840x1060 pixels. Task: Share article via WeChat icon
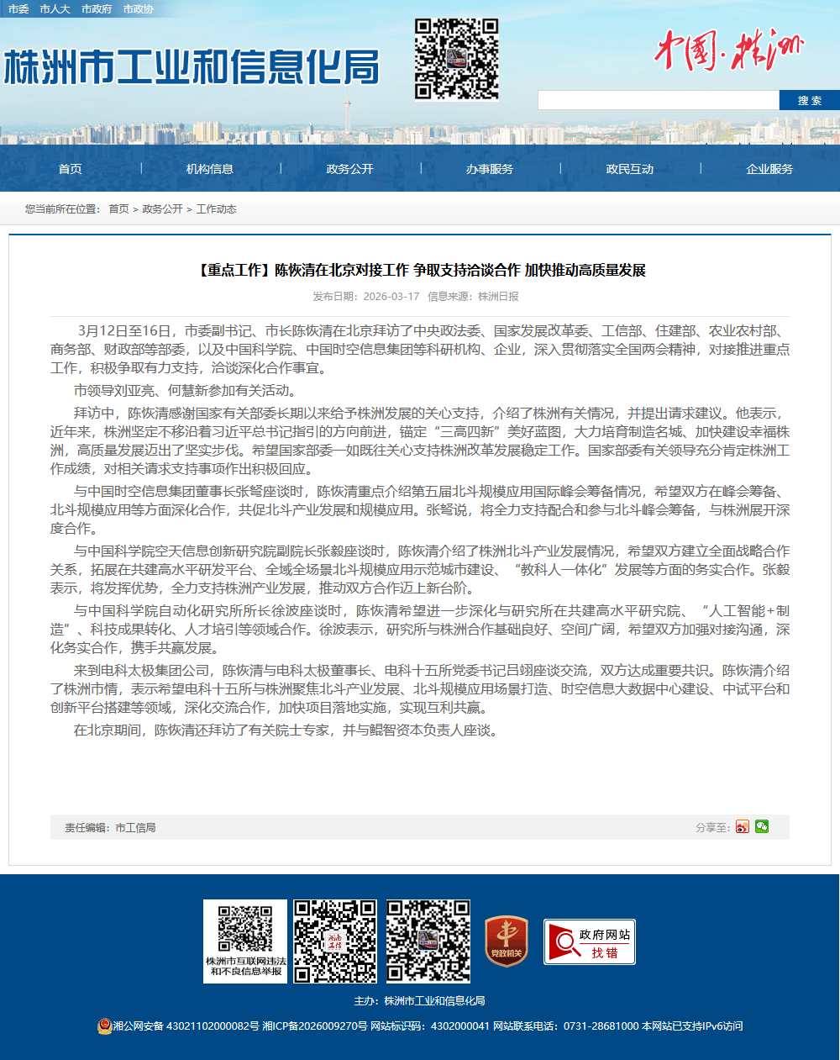(762, 826)
